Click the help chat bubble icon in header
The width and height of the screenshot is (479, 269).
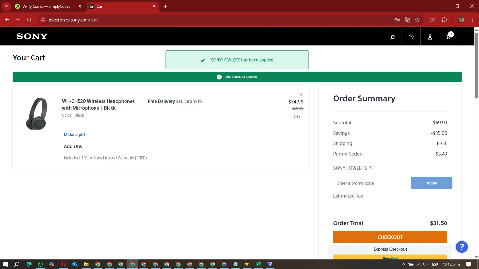coord(411,37)
